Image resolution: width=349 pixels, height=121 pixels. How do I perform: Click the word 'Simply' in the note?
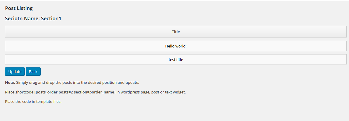(22, 82)
